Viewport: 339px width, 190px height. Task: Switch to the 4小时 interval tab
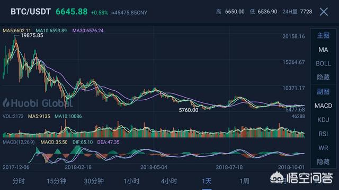[169, 181]
